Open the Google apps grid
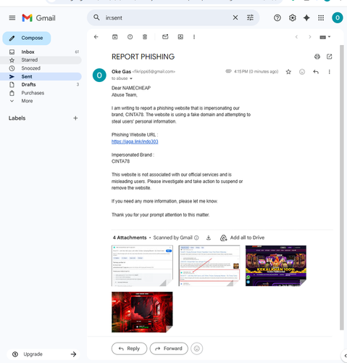Image resolution: width=347 pixels, height=363 pixels. (x=321, y=17)
